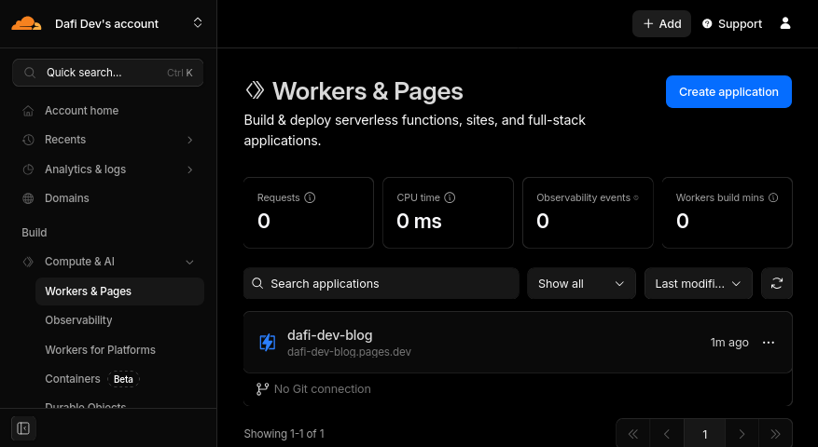
Task: Show info for Requests metric
Action: (310, 197)
